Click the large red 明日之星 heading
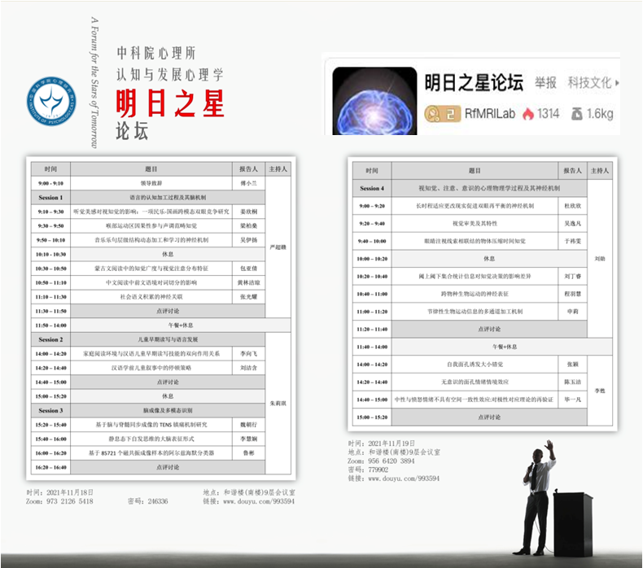This screenshot has height=568, width=643. (x=170, y=103)
